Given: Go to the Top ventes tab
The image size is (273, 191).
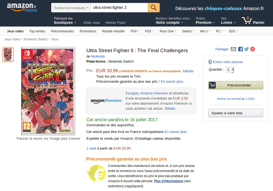Looking at the screenshot, I should pyautogui.click(x=37, y=31).
